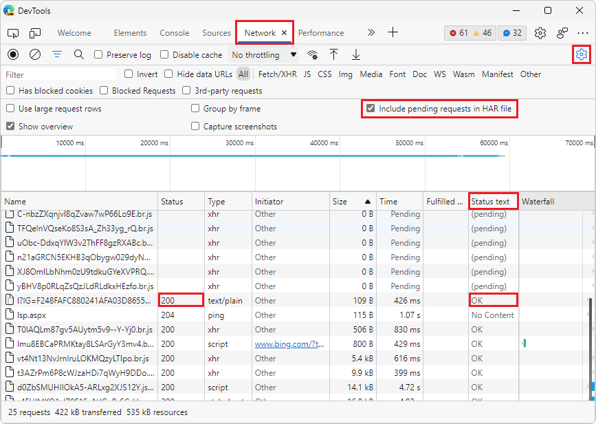596x424 pixels.
Task: Enable Preserve log checkbox
Action: pos(98,55)
